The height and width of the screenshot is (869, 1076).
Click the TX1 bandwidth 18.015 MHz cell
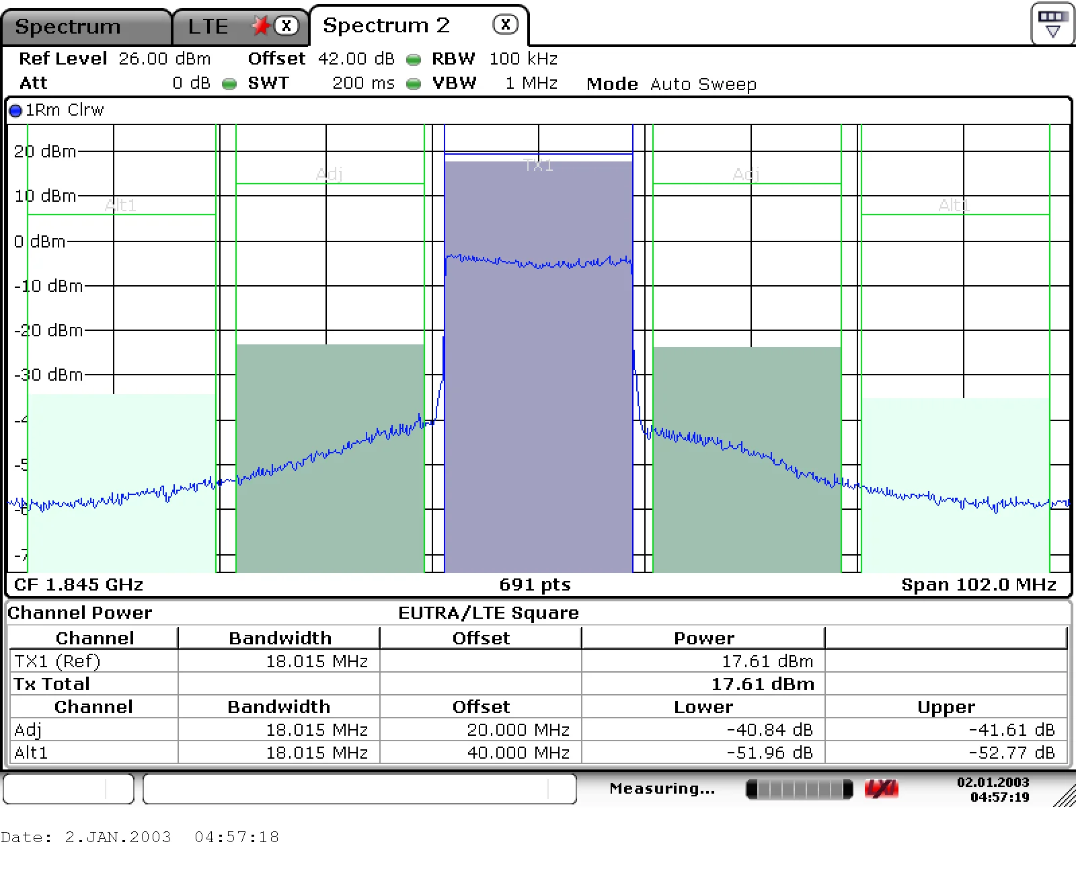point(279,661)
